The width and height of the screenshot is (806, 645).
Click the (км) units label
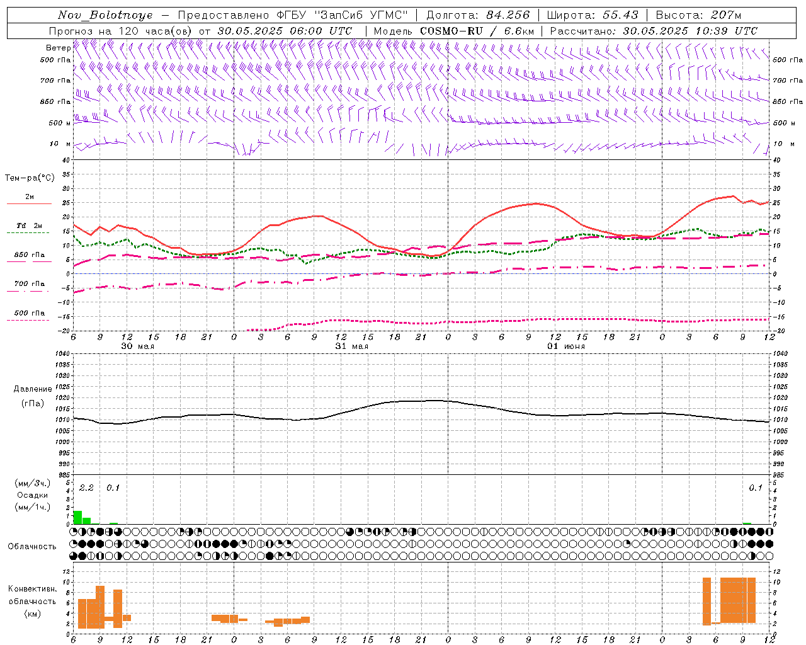click(32, 614)
